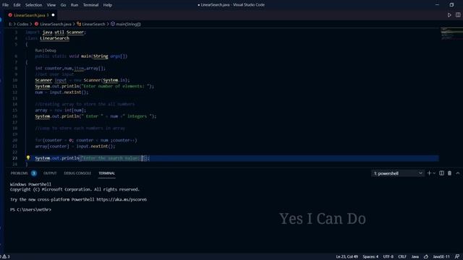Viewport: 463px width, 260px height.
Task: Open the Edit menu
Action: (17, 5)
